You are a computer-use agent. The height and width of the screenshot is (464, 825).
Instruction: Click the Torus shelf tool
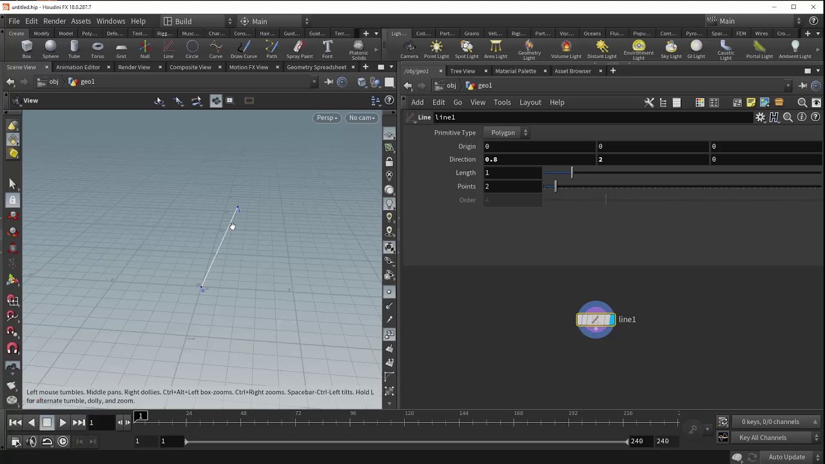[x=97, y=49]
